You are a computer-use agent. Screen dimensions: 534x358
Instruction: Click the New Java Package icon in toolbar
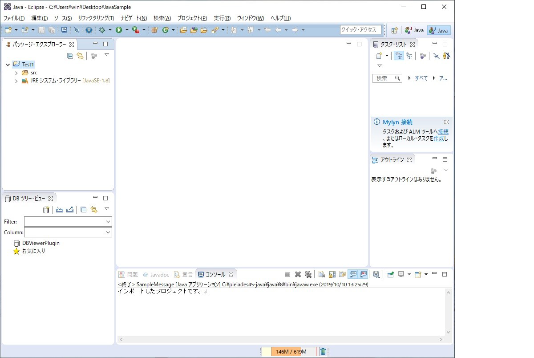(x=154, y=30)
